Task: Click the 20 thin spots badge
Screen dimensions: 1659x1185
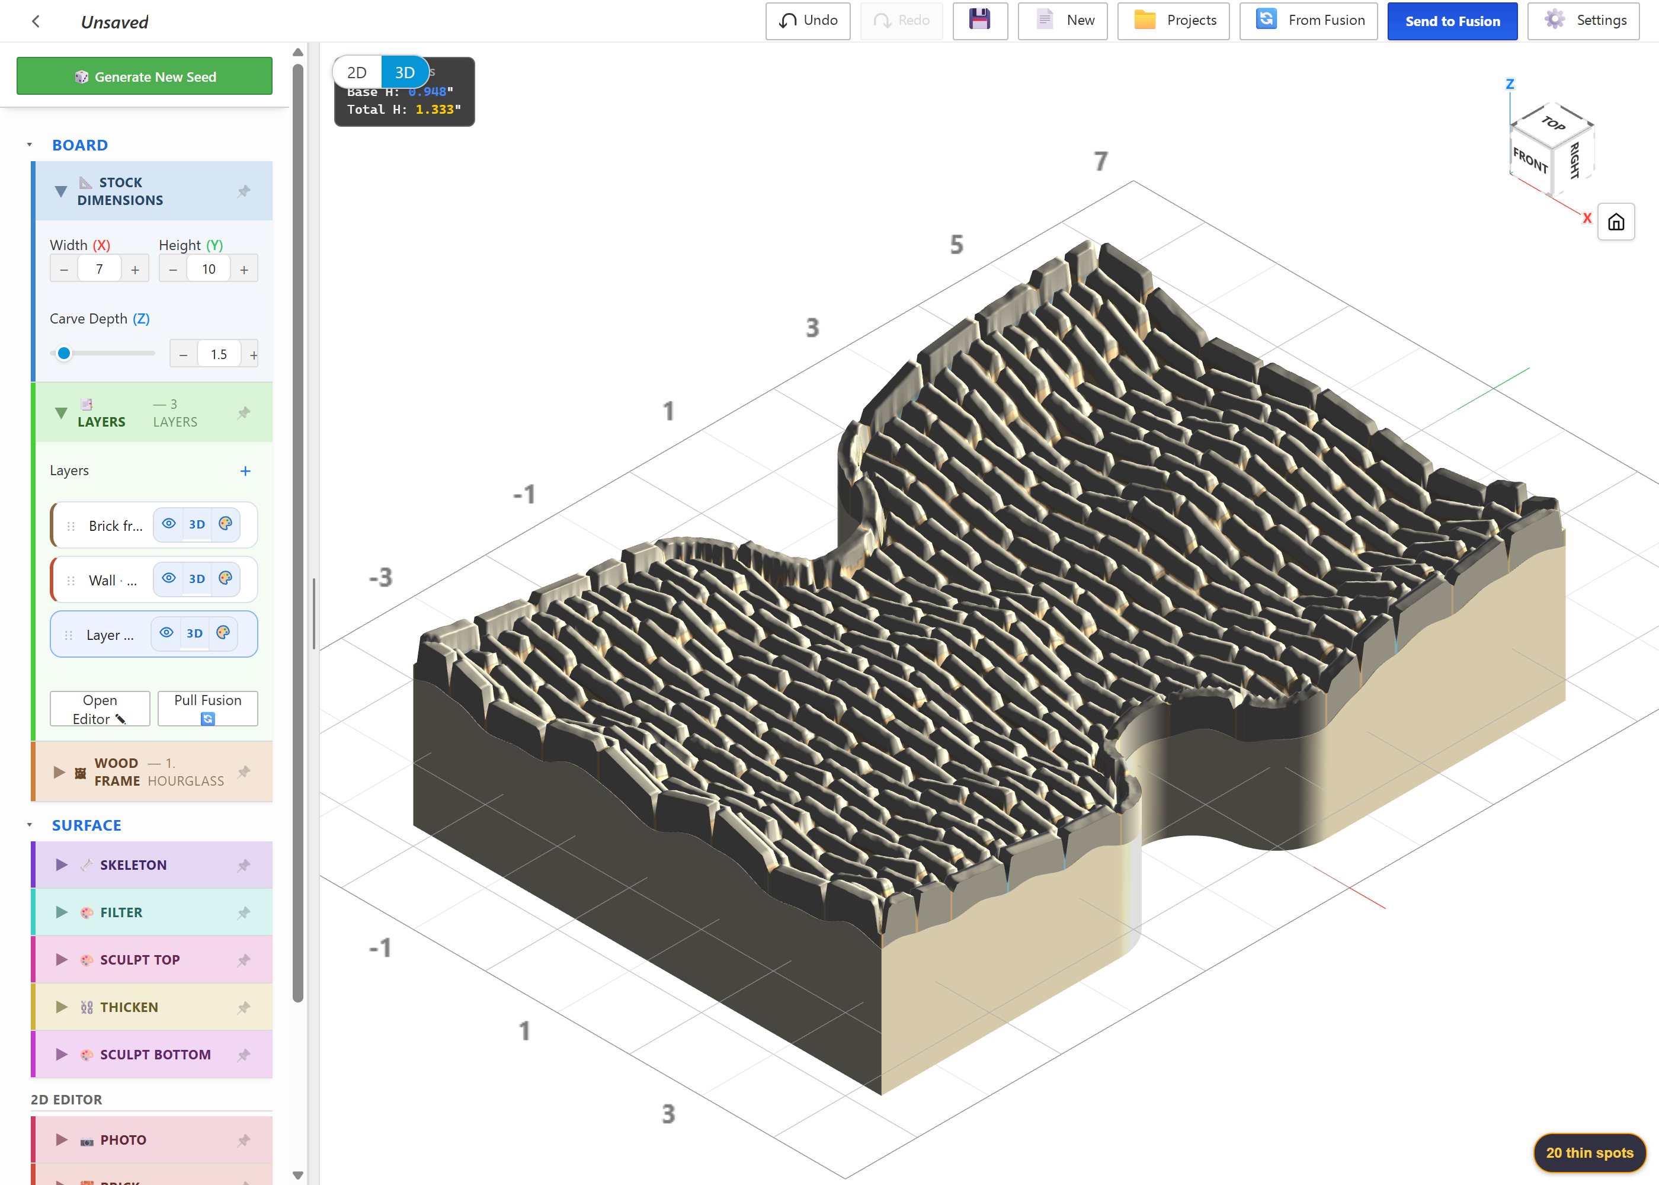Action: coord(1589,1153)
